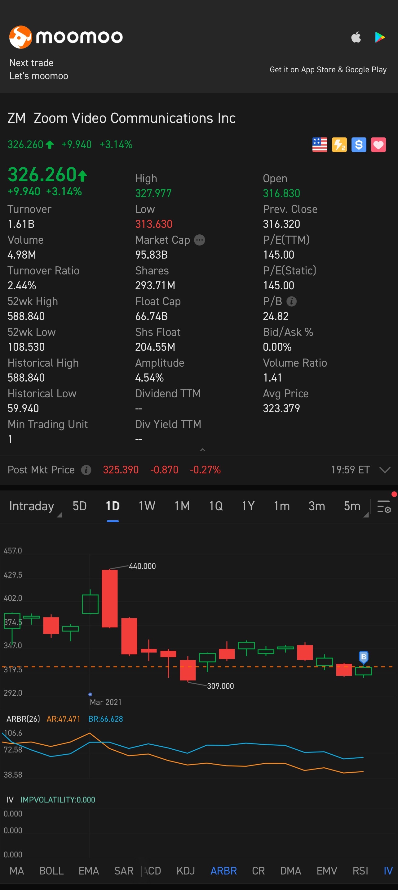Open Post Mkt Price info icon
398x890 pixels.
(x=86, y=470)
